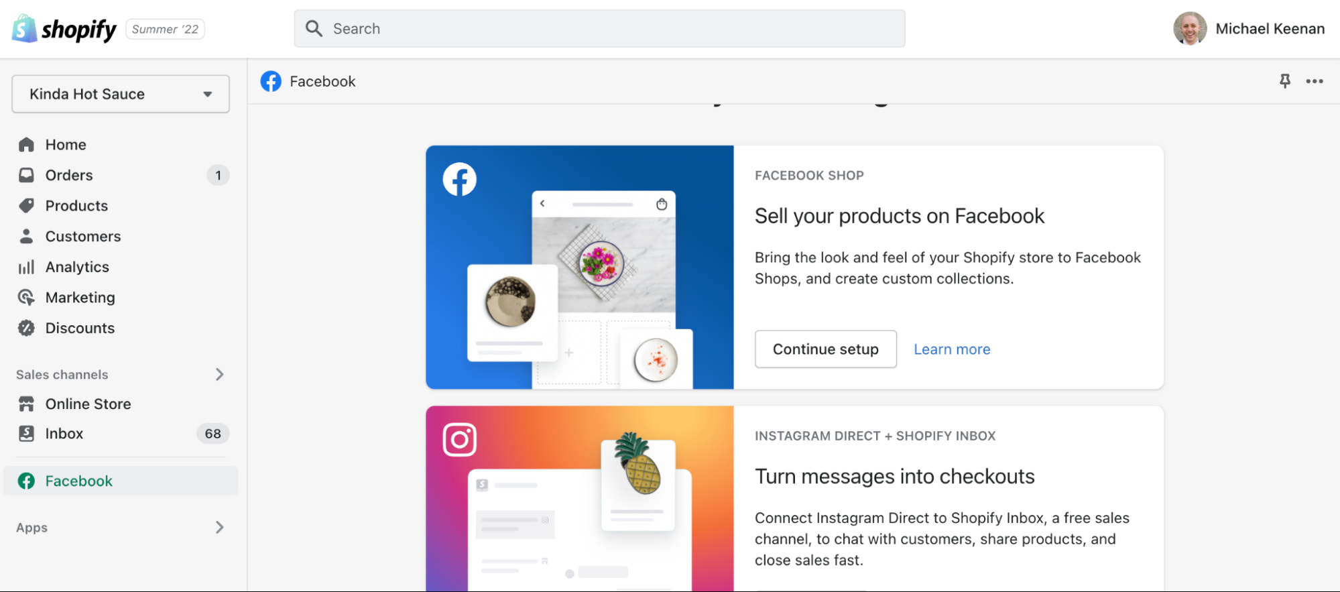Click INSTAGRAM DIRECT + SHOPIFY INBOX label
The width and height of the screenshot is (1340, 592).
(875, 436)
